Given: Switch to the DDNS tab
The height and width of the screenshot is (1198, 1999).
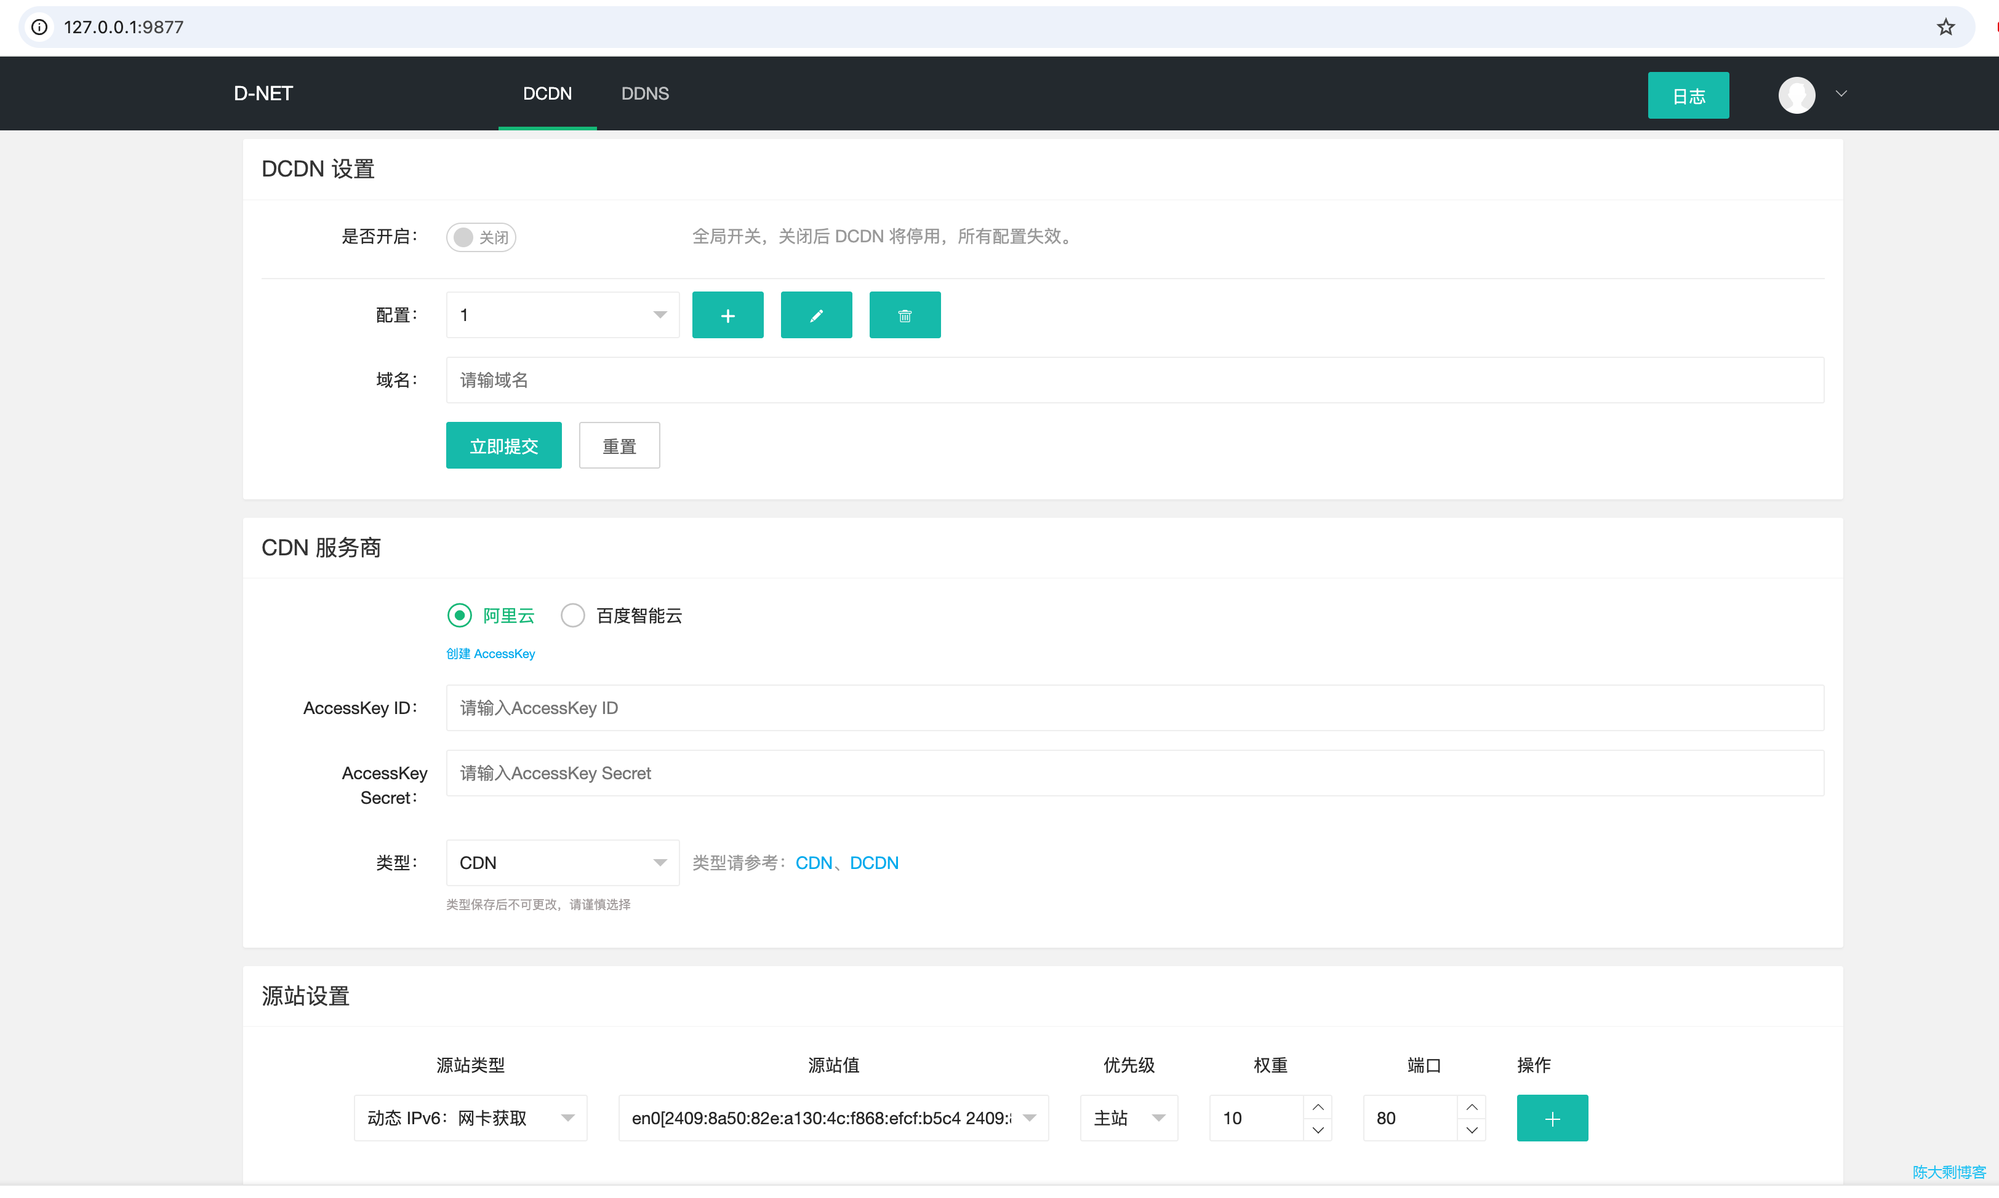Looking at the screenshot, I should click(644, 93).
